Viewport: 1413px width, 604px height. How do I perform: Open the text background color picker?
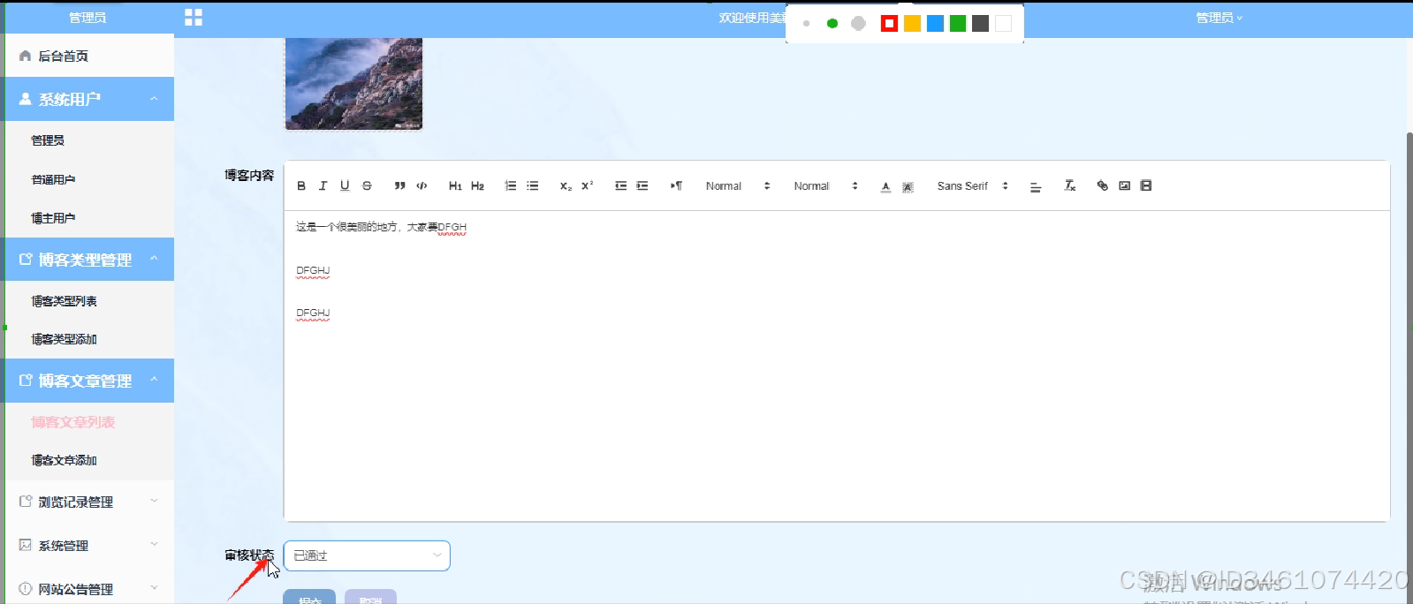908,187
